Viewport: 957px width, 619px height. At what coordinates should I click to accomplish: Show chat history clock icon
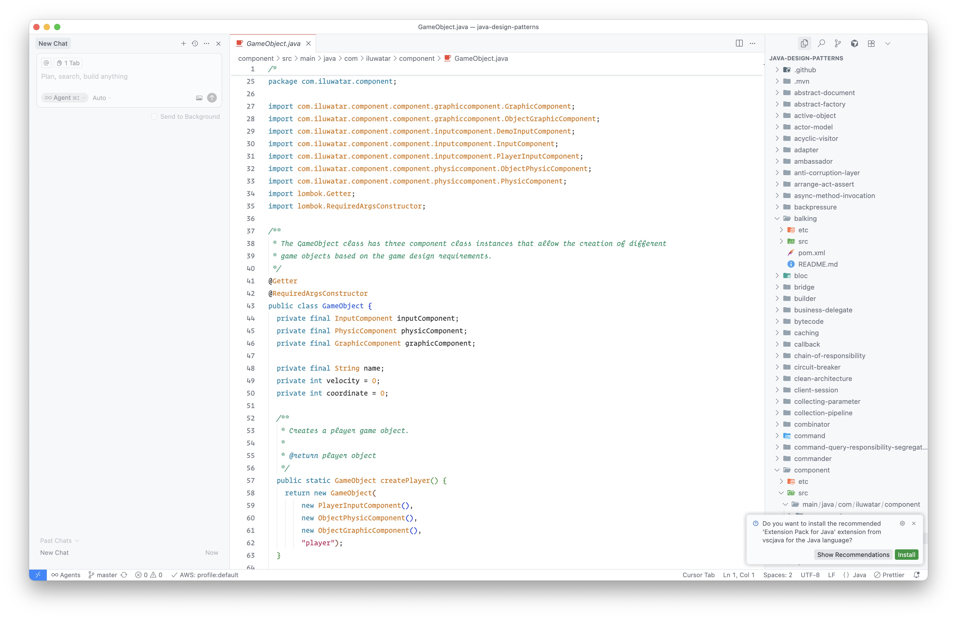pos(195,43)
